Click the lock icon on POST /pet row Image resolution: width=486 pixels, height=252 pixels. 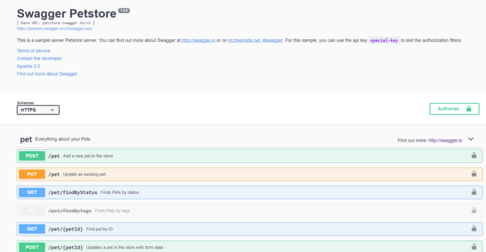(x=474, y=155)
